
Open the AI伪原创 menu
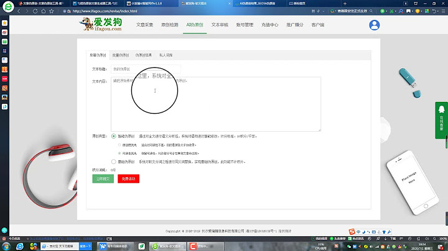click(x=195, y=25)
